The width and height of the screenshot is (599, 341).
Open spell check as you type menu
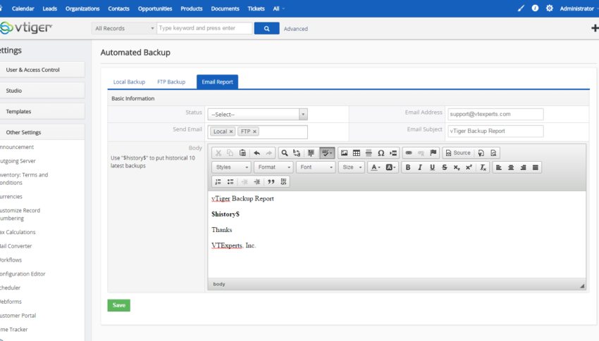[327, 153]
